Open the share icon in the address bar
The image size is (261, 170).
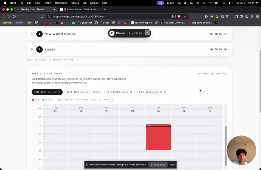172,17
